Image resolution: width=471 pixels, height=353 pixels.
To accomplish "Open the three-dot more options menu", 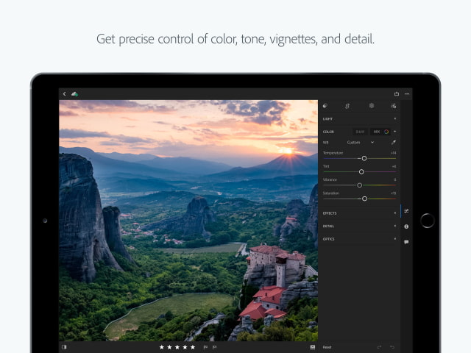I will (407, 94).
